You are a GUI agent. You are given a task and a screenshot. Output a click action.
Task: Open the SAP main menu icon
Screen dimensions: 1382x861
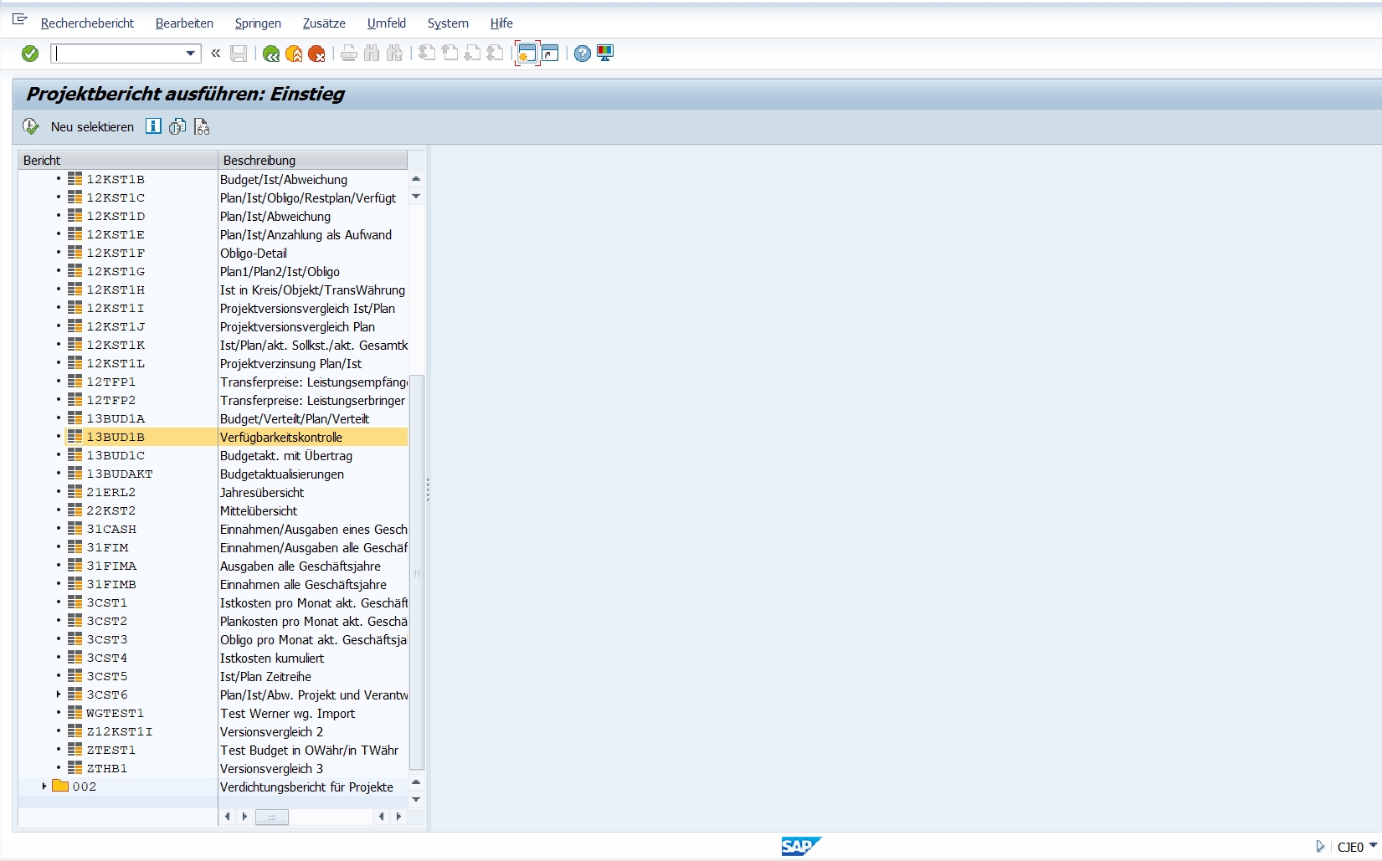coord(20,19)
